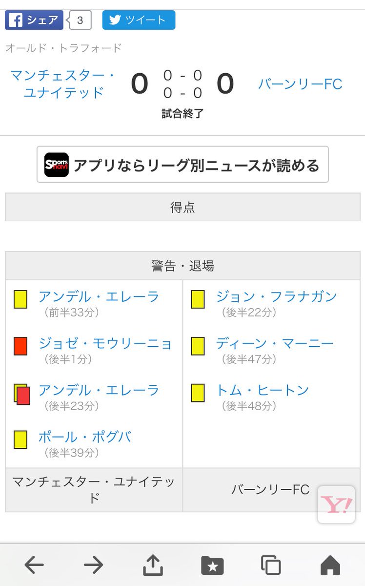Tap the Sports navi app logo
The image size is (365, 586).
(57, 165)
